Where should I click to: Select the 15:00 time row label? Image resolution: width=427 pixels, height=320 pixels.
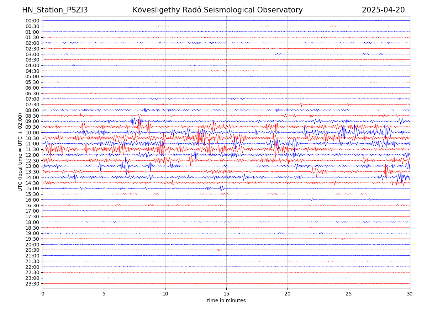click(32, 188)
